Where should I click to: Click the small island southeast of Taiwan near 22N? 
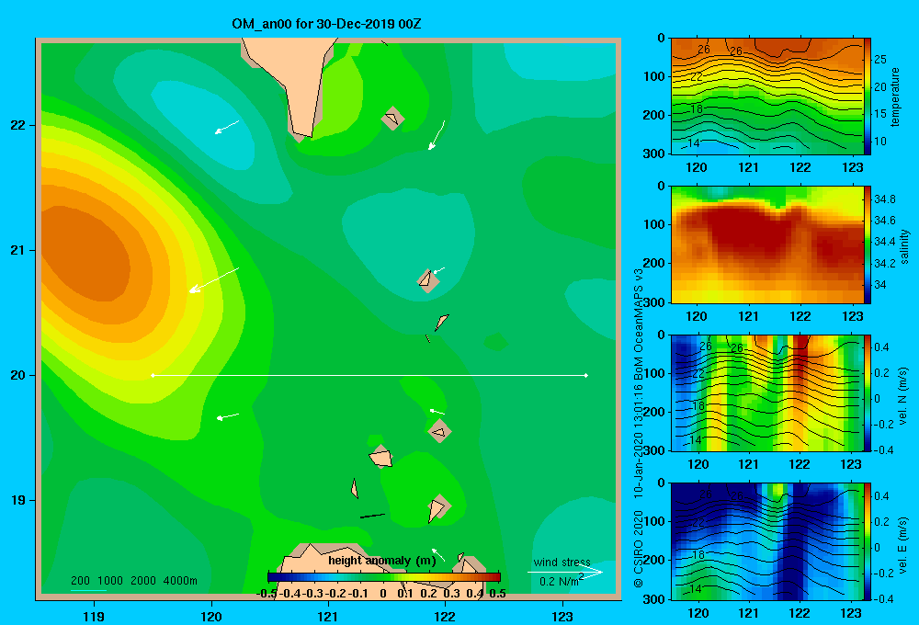392,119
